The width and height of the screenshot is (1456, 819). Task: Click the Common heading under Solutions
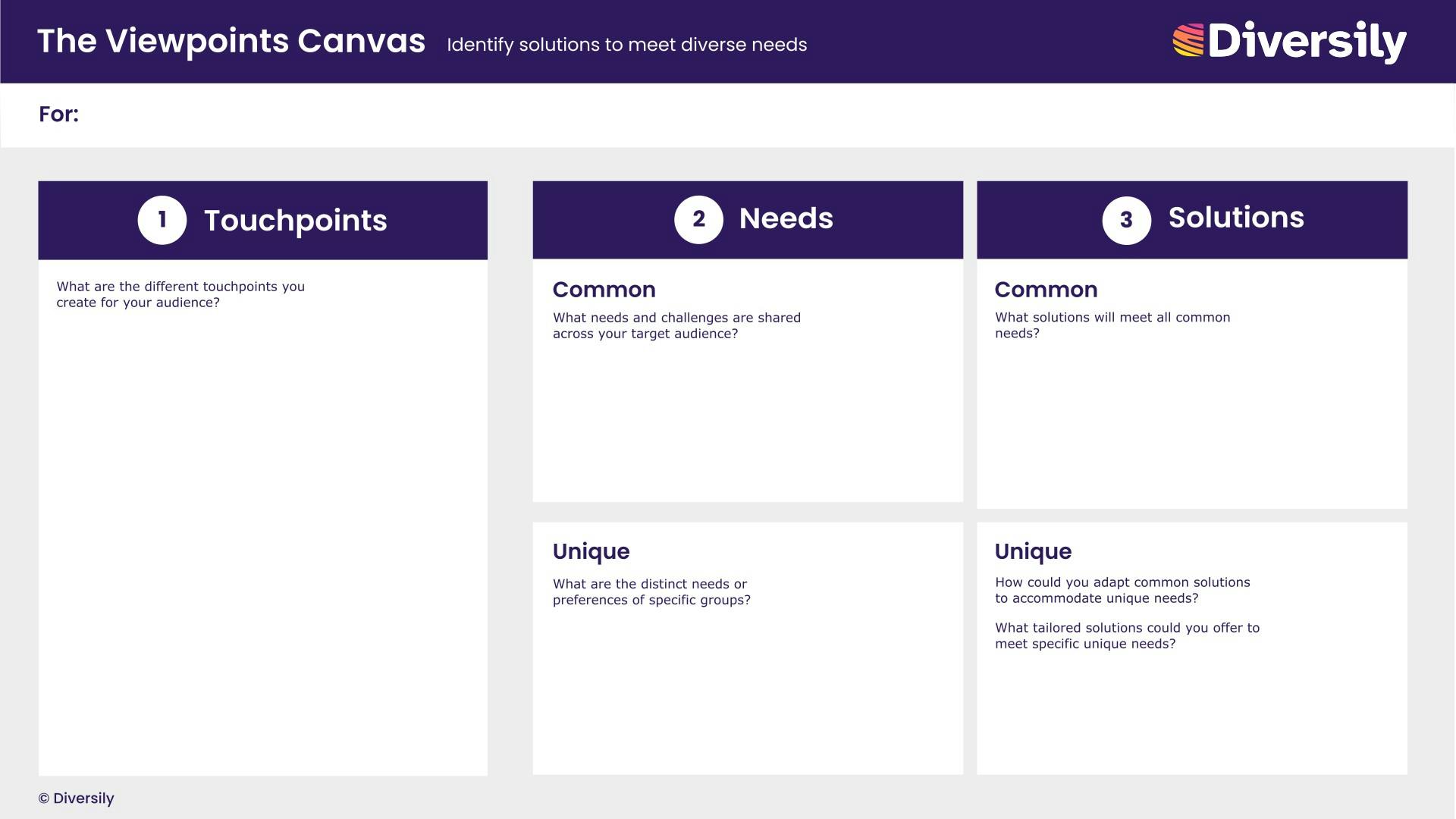tap(1046, 290)
